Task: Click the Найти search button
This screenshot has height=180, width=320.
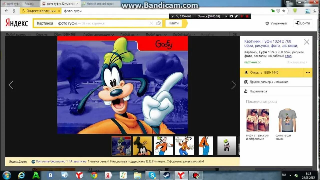Action: (173, 23)
